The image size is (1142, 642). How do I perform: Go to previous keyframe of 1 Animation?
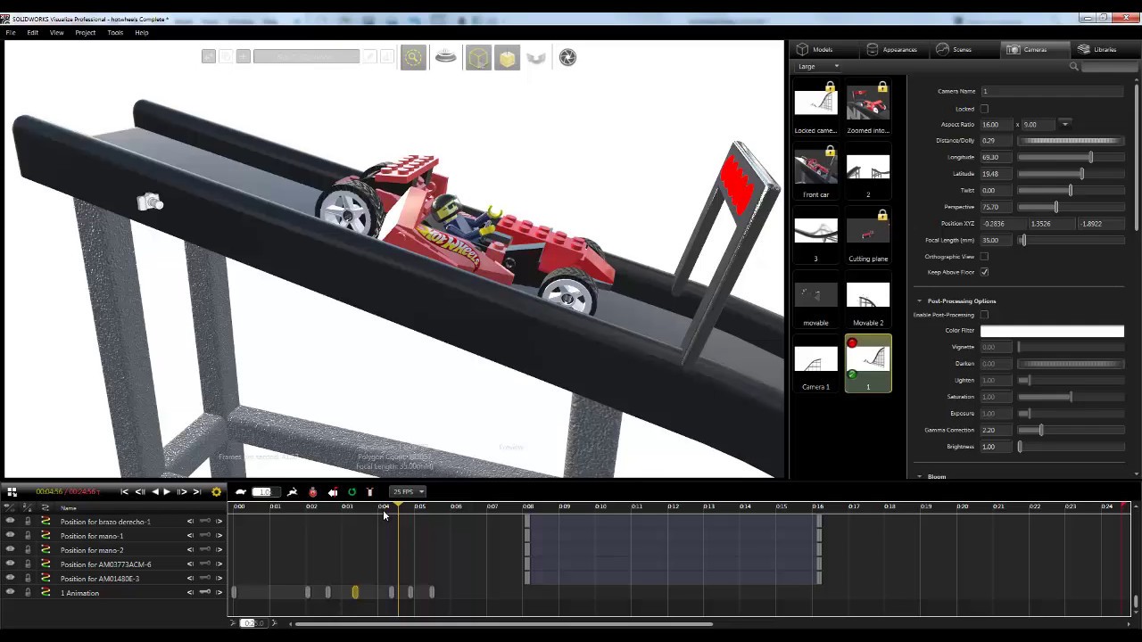point(190,593)
